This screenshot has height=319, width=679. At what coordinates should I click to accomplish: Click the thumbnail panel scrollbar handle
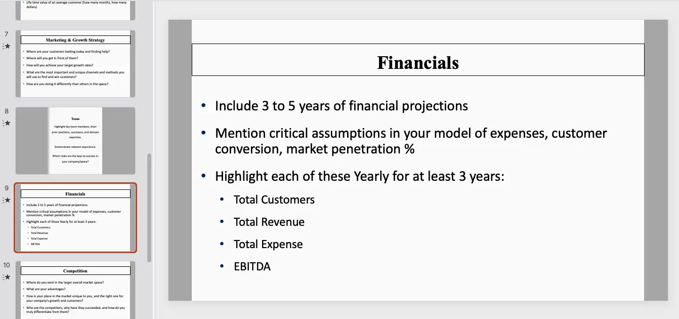click(149, 208)
